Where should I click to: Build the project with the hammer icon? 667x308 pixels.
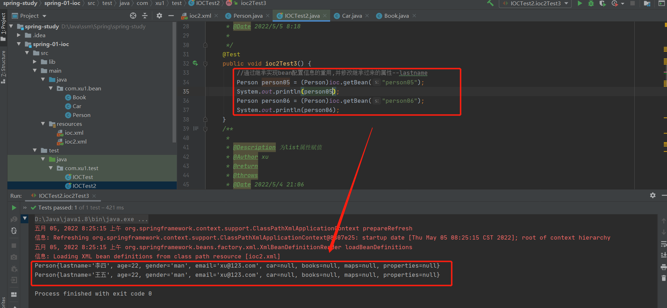(490, 3)
